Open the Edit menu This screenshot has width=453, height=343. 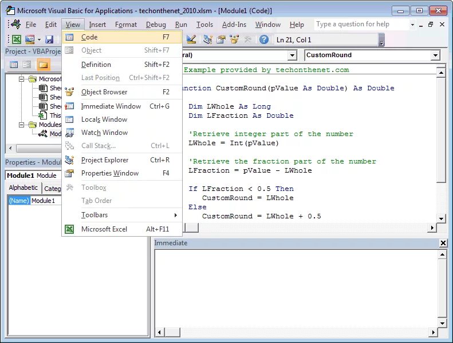(51, 25)
